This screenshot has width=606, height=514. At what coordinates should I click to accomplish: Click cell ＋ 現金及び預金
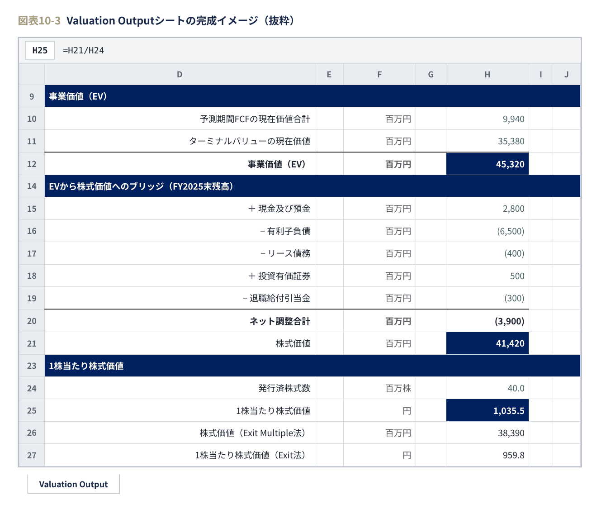coord(180,209)
